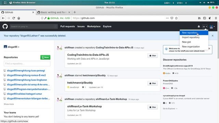Click Show more repositories

point(9,104)
